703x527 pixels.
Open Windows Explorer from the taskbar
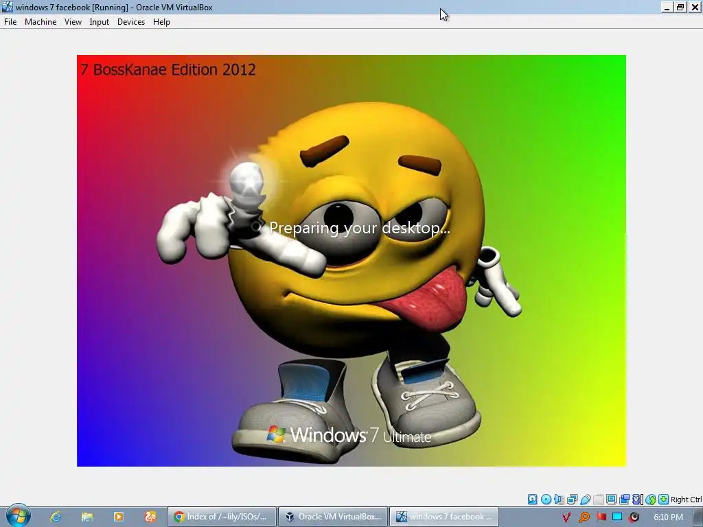87,517
